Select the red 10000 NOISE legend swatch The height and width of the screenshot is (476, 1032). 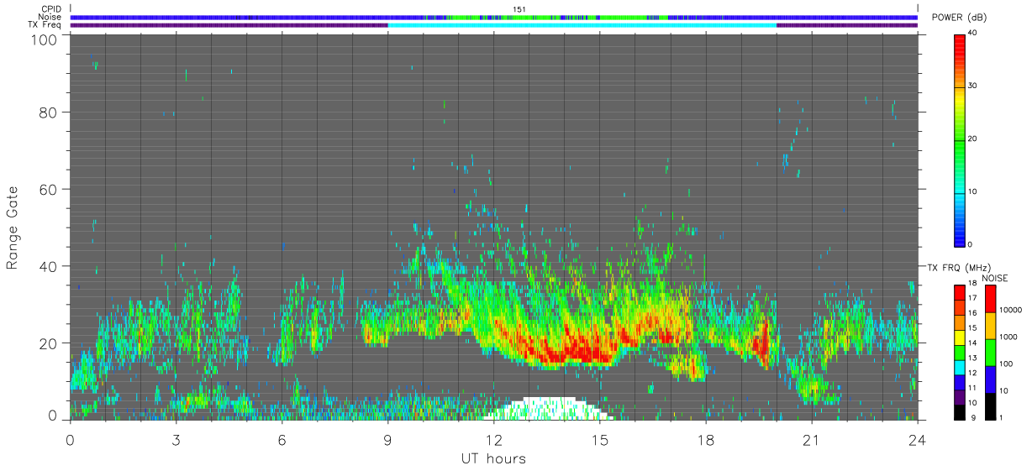(x=989, y=299)
